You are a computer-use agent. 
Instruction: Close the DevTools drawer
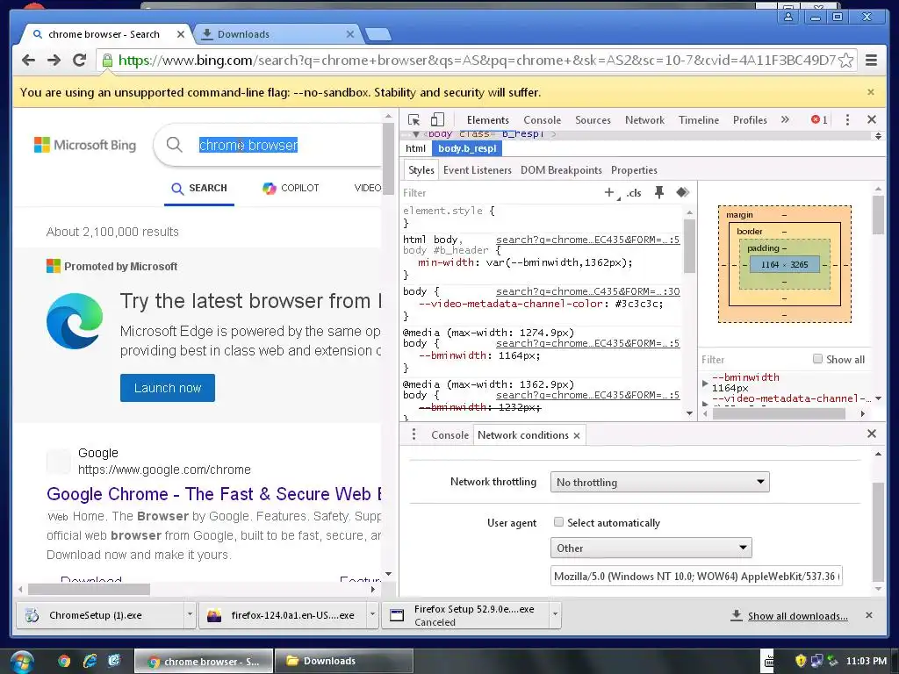click(x=872, y=434)
